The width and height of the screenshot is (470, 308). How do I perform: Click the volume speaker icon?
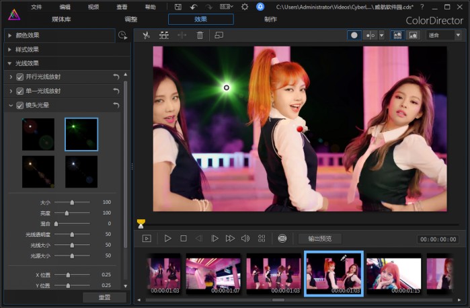[245, 239]
